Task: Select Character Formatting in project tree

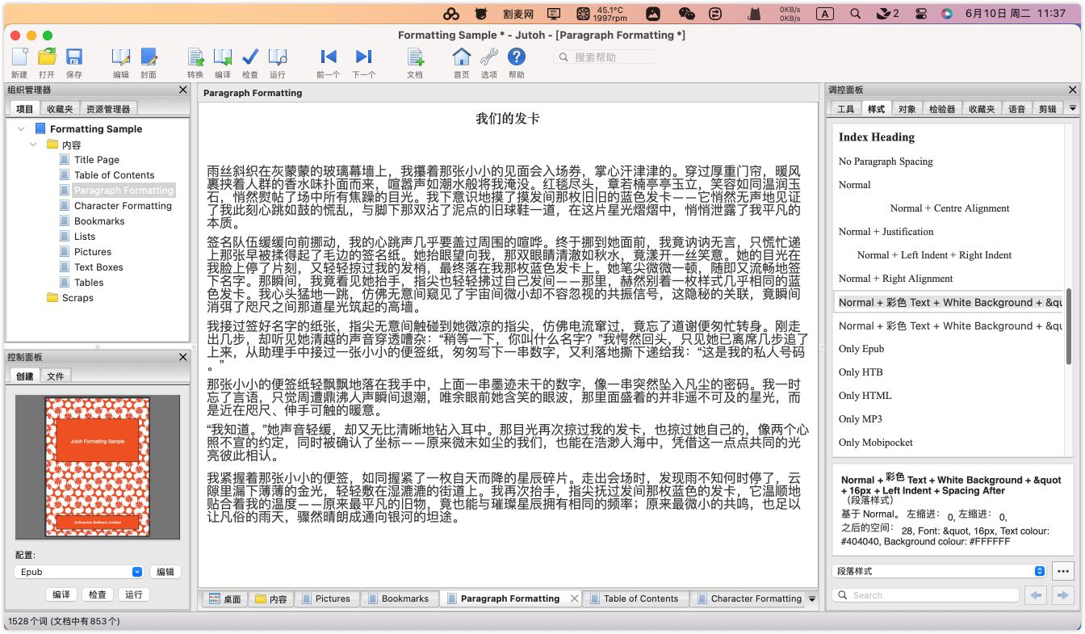Action: (x=123, y=206)
